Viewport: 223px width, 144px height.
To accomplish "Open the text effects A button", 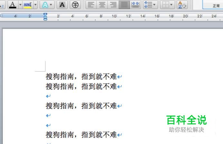I will tap(47, 5).
